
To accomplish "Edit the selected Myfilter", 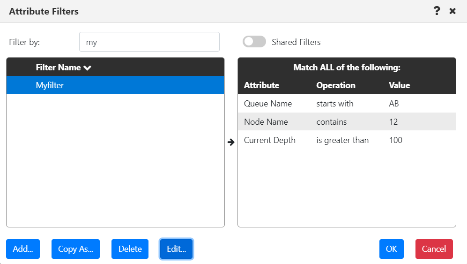I will click(x=176, y=249).
